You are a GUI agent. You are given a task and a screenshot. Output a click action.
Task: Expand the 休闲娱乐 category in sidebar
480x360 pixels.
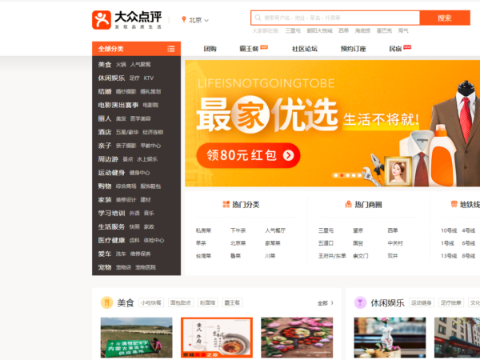(x=111, y=78)
